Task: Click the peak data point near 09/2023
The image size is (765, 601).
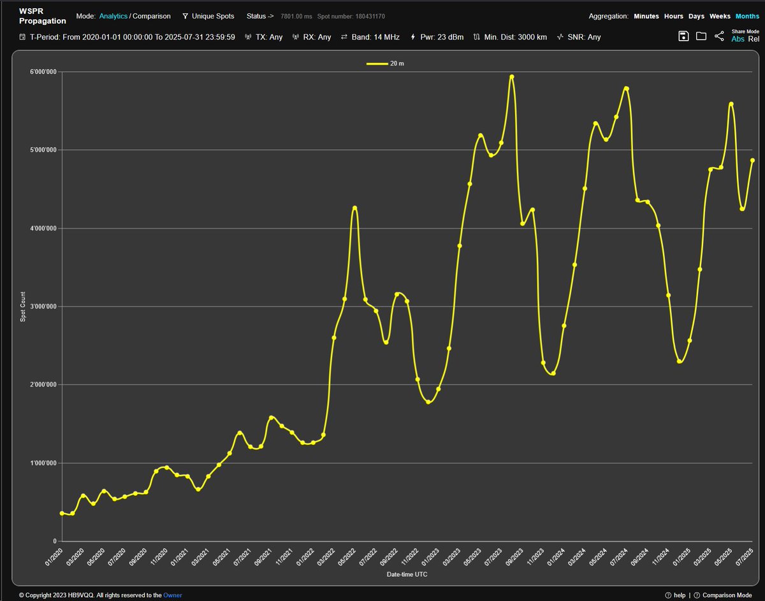Action: click(512, 76)
